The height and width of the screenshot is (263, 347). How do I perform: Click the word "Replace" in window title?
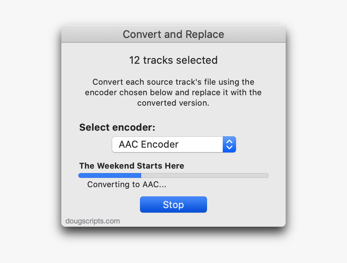(x=205, y=34)
